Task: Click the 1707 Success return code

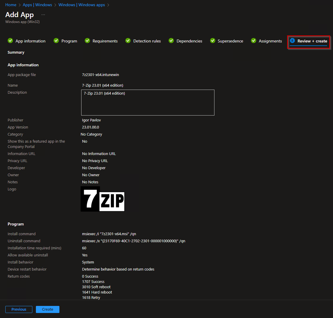Action: (x=93, y=282)
